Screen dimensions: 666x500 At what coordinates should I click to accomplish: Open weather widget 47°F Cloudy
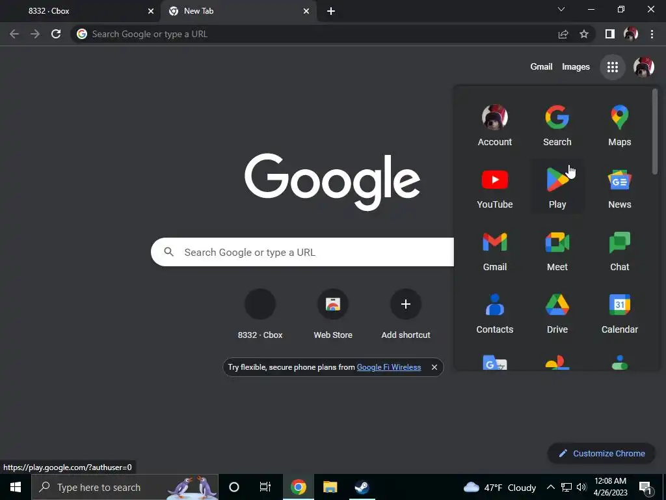pyautogui.click(x=500, y=487)
